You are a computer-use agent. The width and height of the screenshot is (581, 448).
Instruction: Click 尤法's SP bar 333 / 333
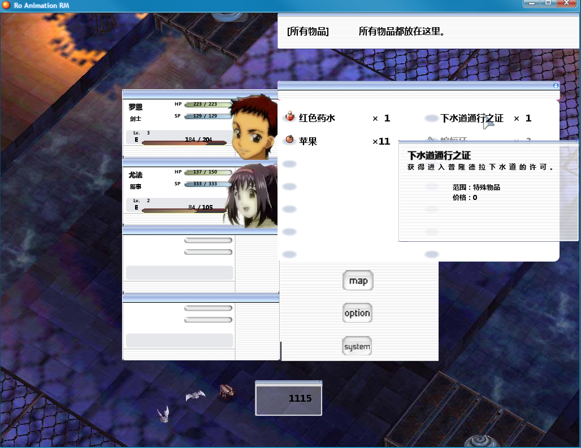[x=208, y=184]
